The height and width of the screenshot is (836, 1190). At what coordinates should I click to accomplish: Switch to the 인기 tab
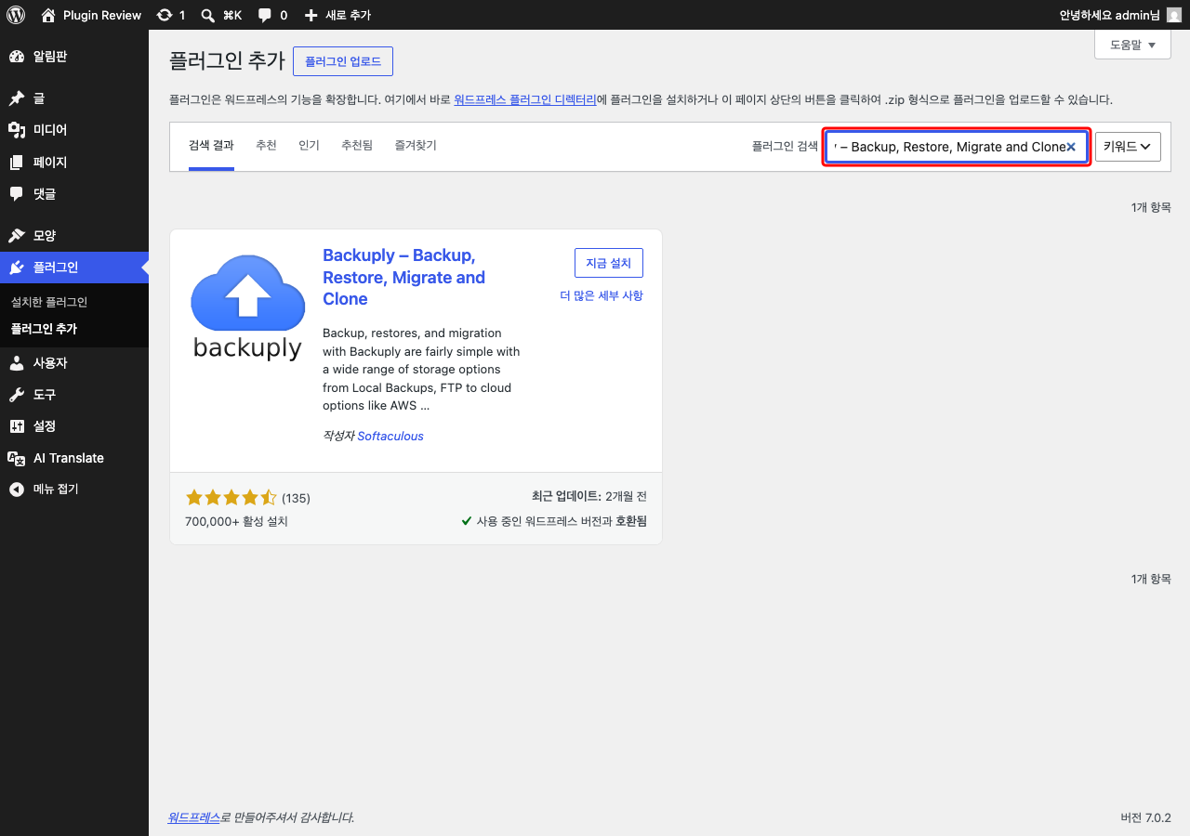pos(309,146)
